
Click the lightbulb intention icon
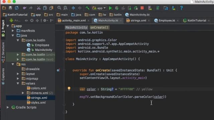69,89
